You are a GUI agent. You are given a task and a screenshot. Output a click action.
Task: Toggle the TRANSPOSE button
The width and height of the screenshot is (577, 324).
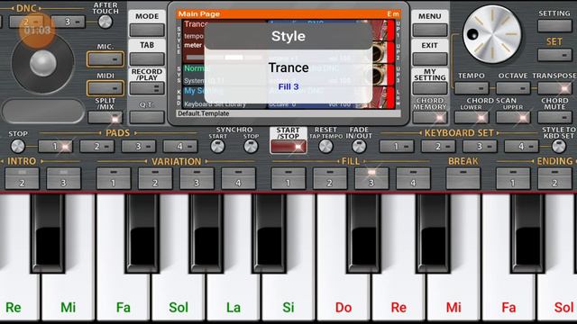[554, 88]
